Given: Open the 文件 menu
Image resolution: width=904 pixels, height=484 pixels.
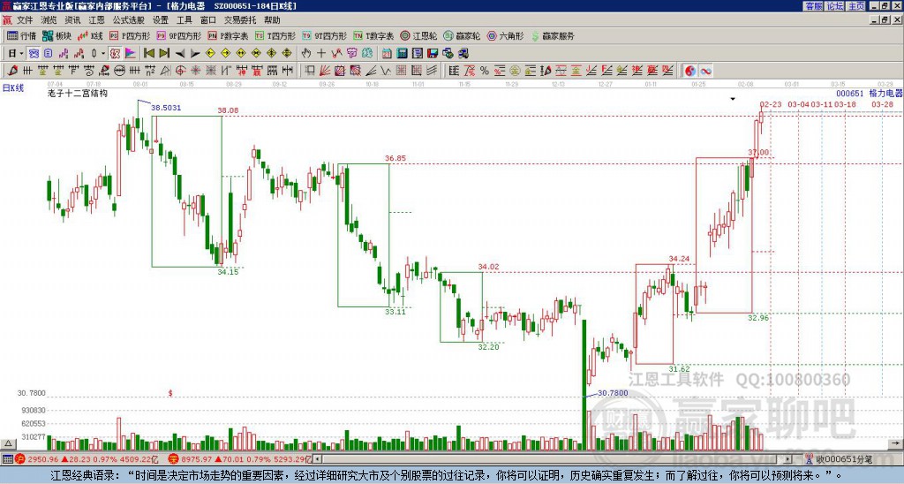Looking at the screenshot, I should [24, 20].
